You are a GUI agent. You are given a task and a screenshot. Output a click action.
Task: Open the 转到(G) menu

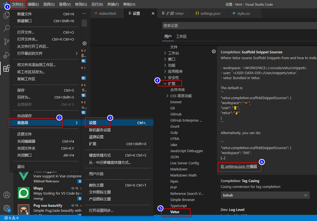pos(81,4)
